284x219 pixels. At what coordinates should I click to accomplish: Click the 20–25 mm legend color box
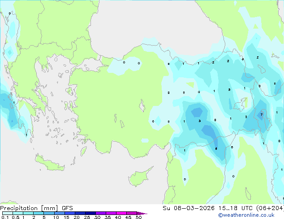point(80,213)
